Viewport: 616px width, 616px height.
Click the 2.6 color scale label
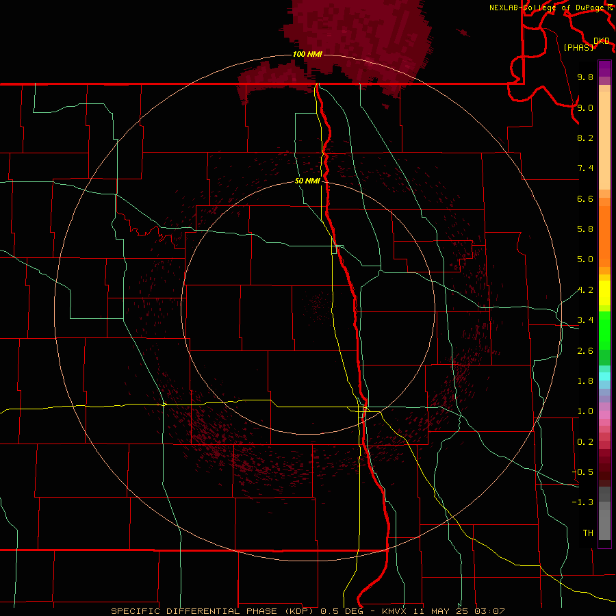click(x=585, y=351)
